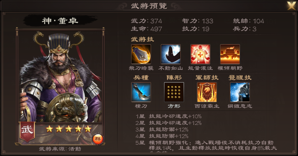This screenshot has width=298, height=156.
Task: Select the 方形 formation icon
Action: pyautogui.click(x=174, y=92)
